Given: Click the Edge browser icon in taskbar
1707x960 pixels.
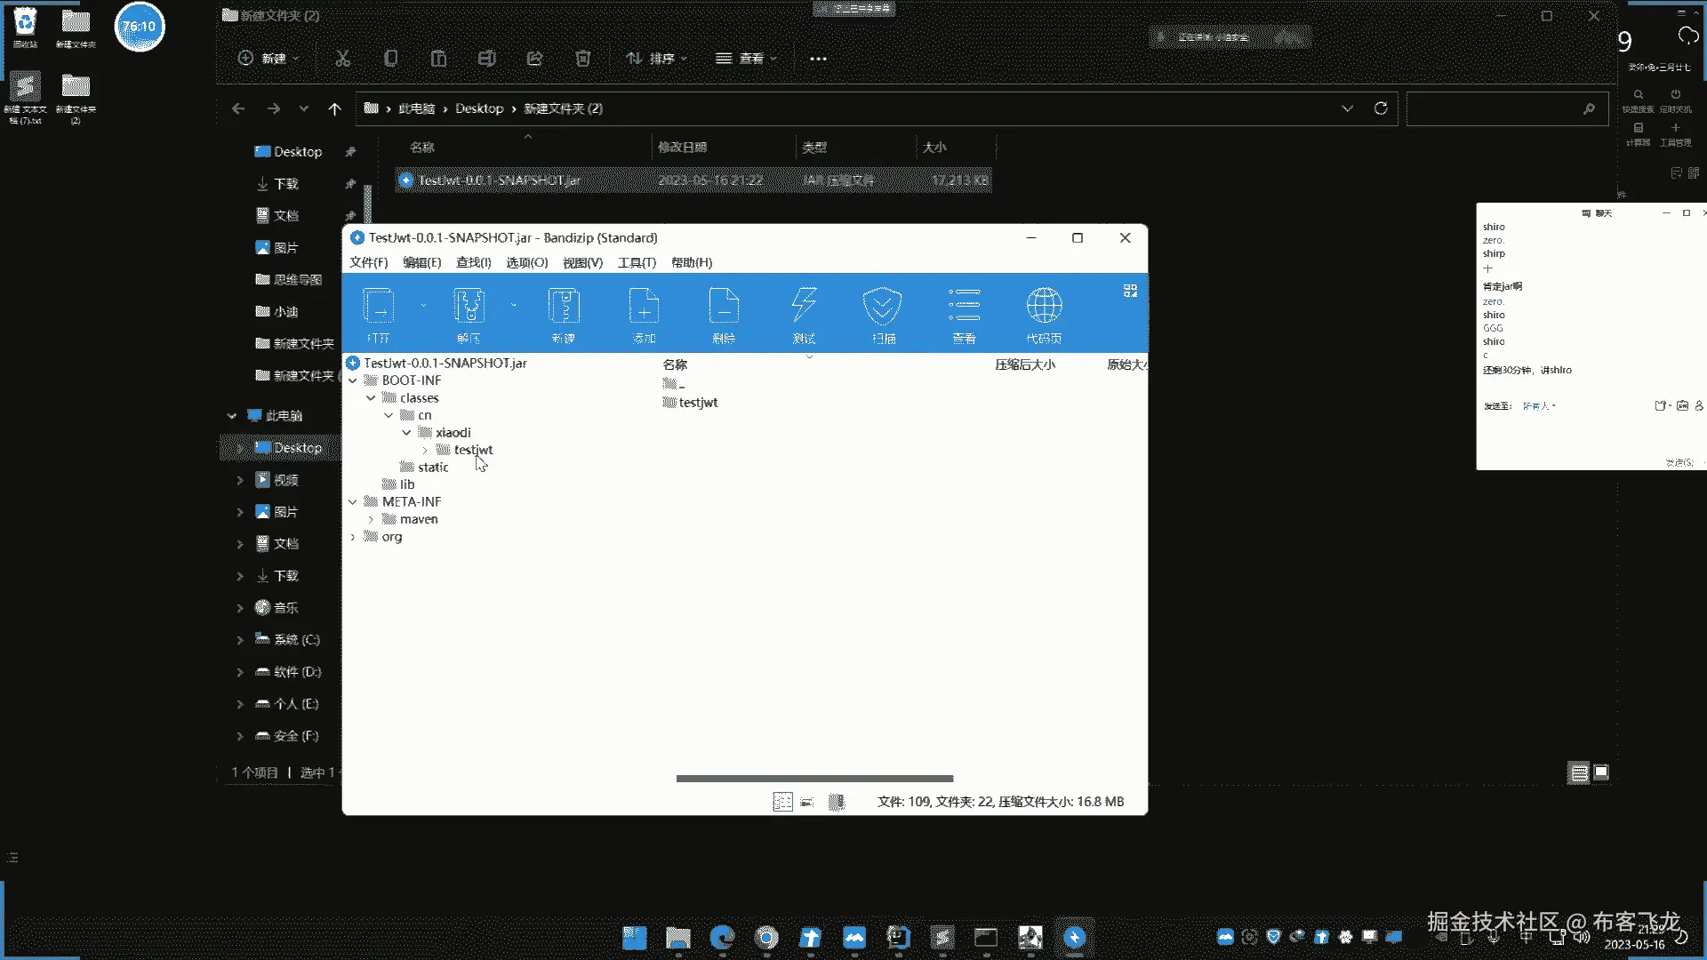Looking at the screenshot, I should (x=722, y=937).
